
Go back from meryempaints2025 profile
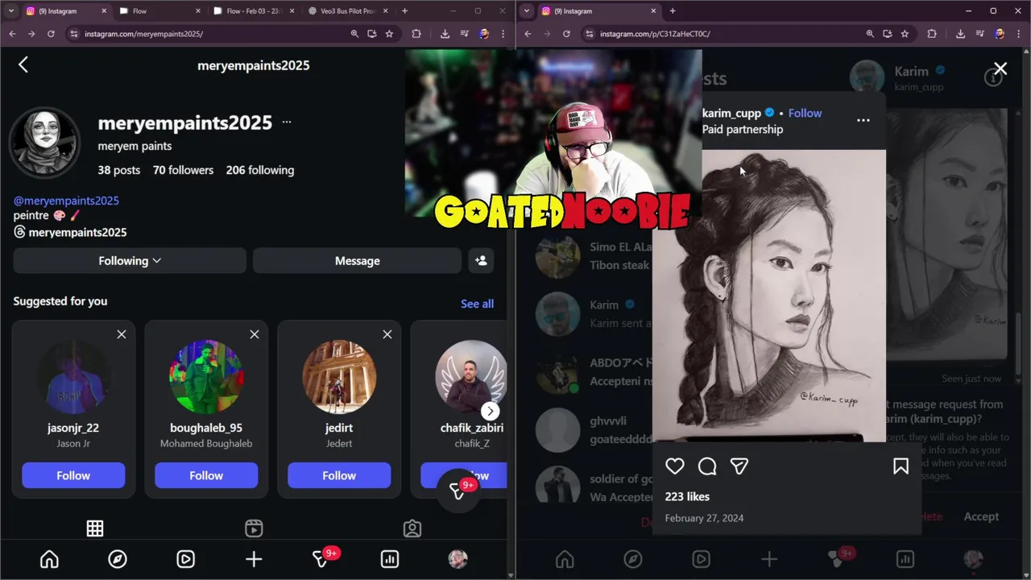coord(23,65)
